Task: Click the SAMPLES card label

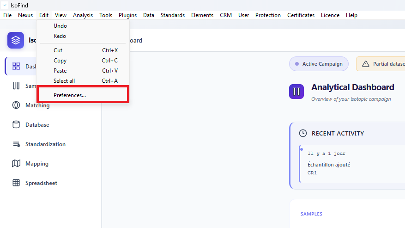Action: click(x=311, y=214)
